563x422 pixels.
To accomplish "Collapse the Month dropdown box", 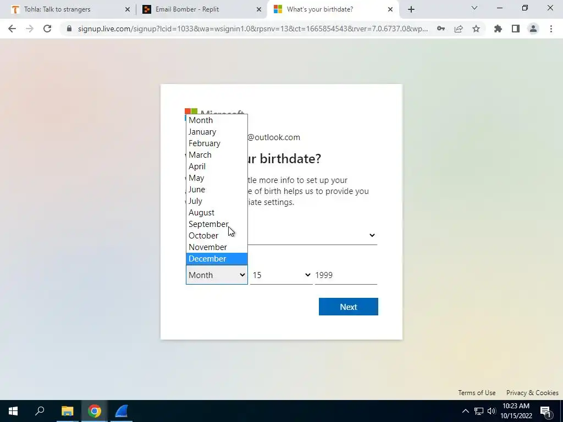I will pos(217,275).
